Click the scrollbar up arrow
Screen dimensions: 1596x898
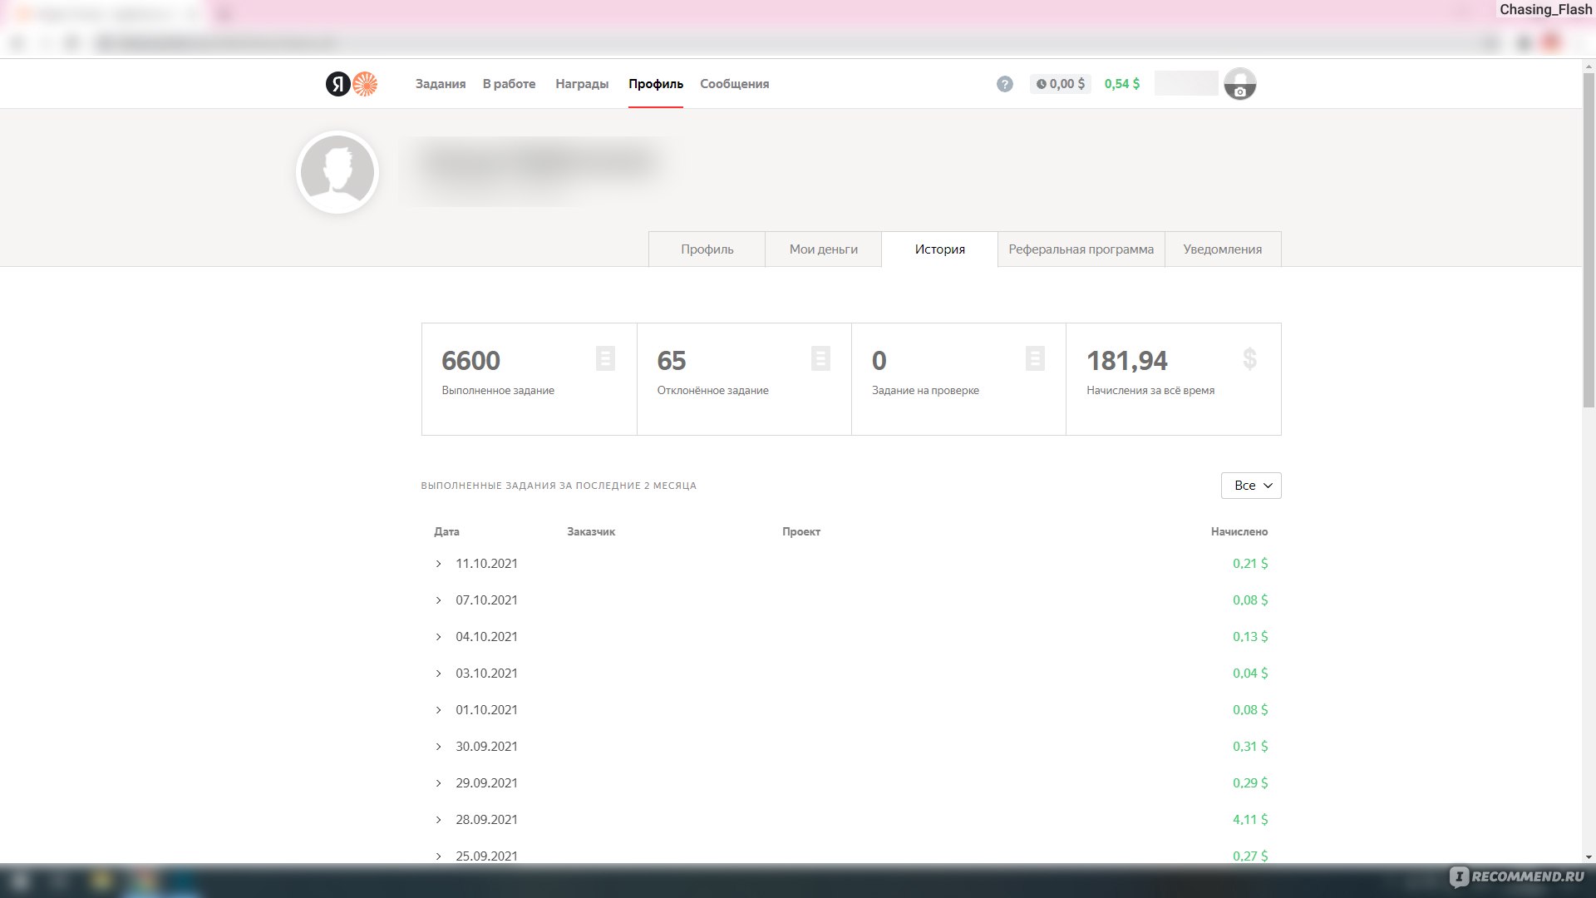1589,65
